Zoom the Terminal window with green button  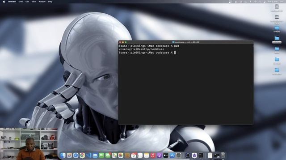click(126, 42)
